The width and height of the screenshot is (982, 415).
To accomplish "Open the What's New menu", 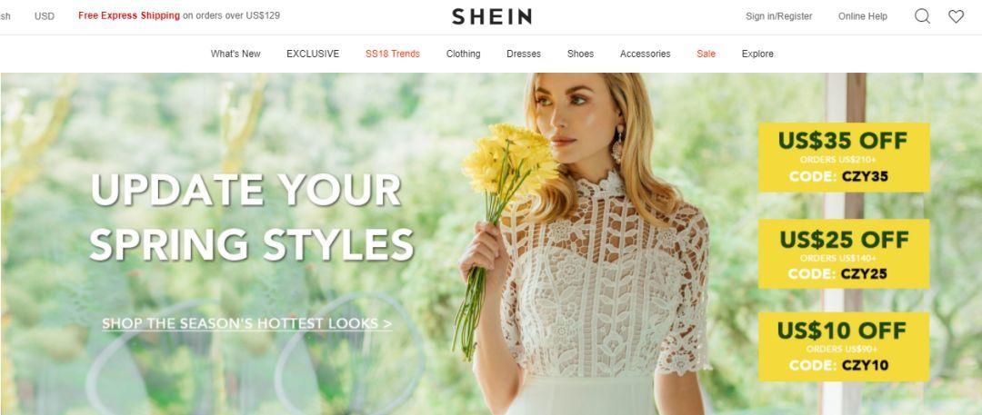I will coord(235,54).
